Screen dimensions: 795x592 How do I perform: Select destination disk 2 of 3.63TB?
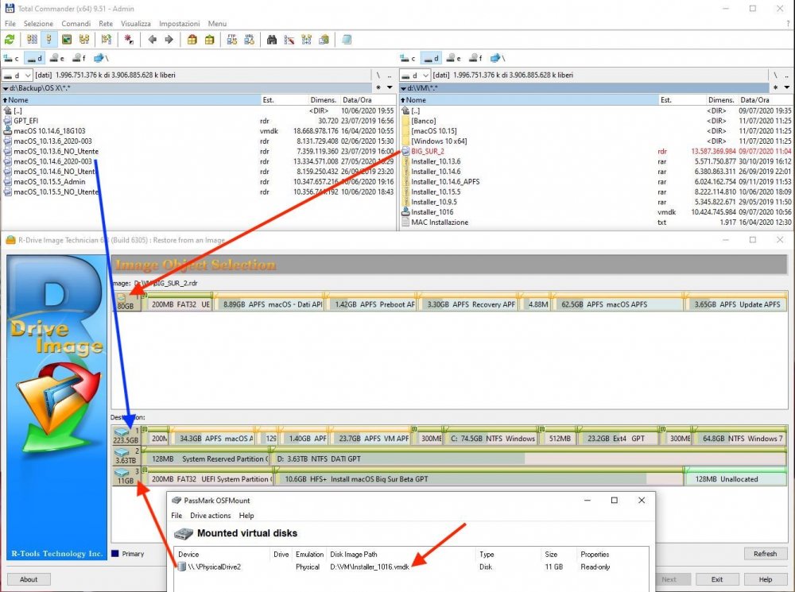point(126,456)
